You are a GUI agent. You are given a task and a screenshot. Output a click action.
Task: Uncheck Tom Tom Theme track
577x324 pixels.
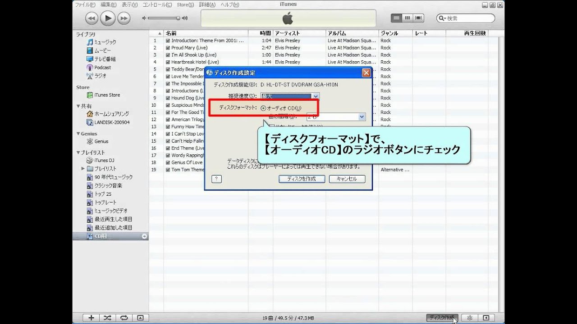168,170
